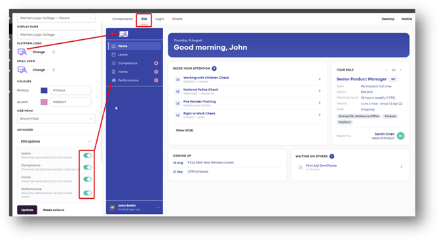439x240 pixels.
Task: Expand John Smith profile menu chevron
Action: [x=158, y=207]
